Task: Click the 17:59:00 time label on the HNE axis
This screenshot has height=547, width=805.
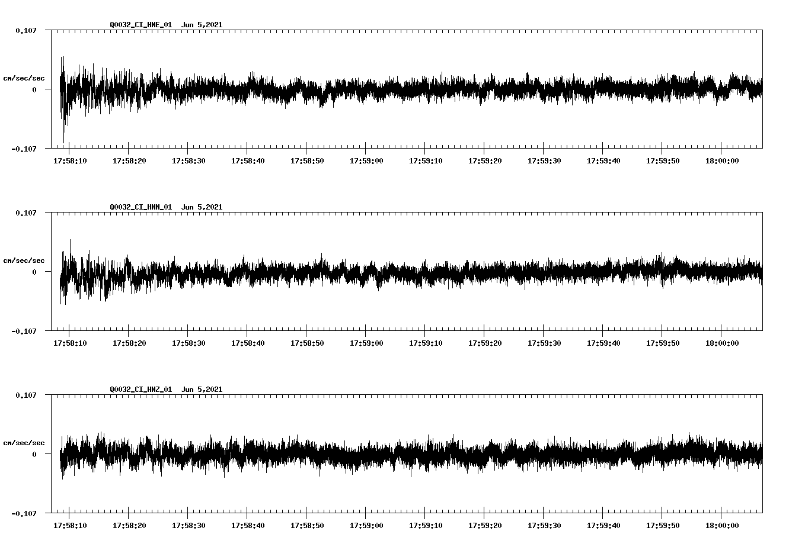Action: click(366, 160)
